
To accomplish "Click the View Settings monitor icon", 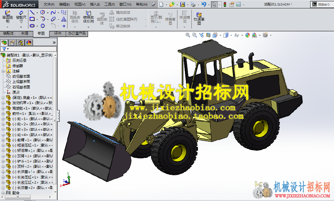I will tap(265, 35).
